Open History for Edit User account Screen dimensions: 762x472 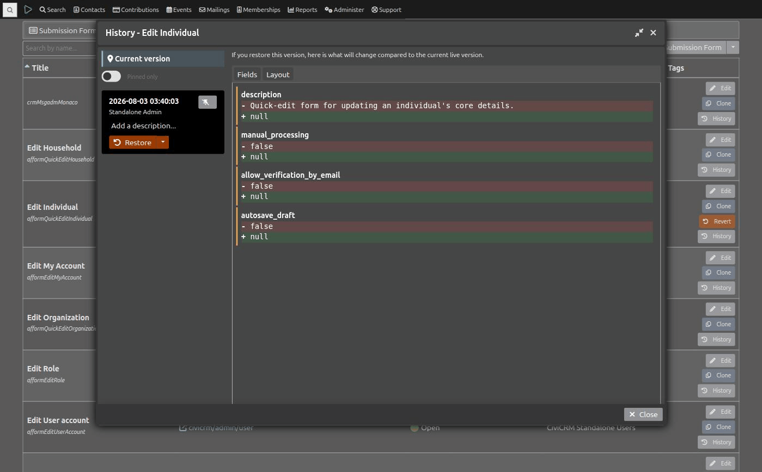click(x=716, y=442)
